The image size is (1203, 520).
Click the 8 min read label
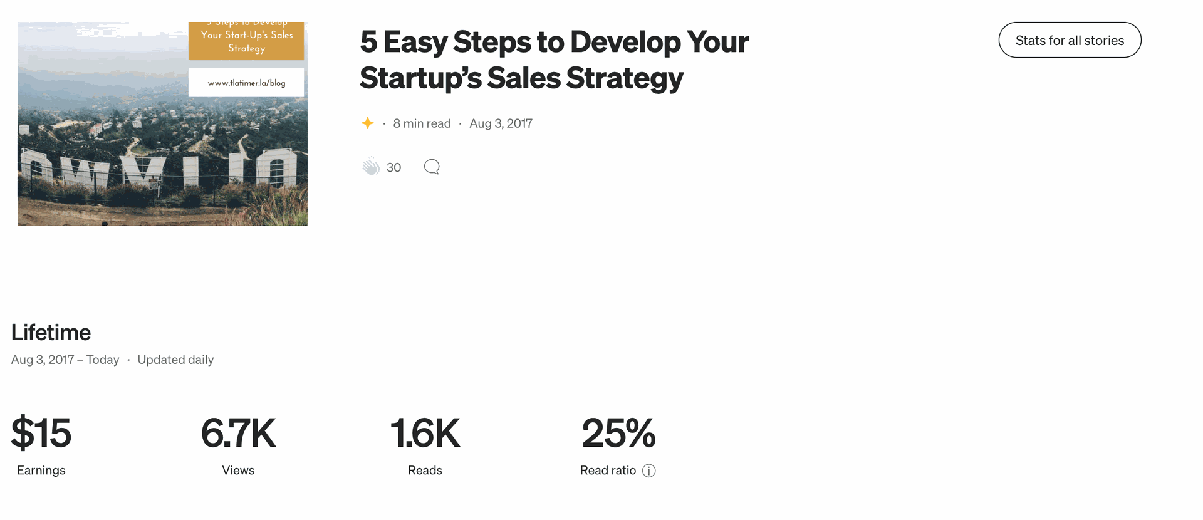[422, 123]
